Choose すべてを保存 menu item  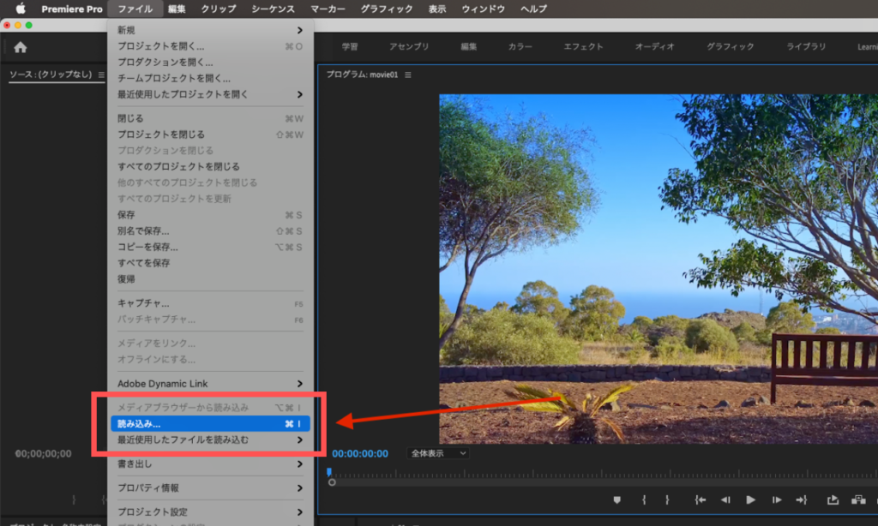(210, 263)
